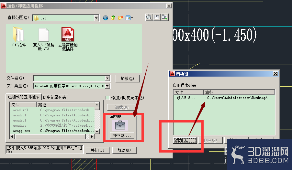Select acapp.arx row in loaded list
The height and width of the screenshot is (170, 292).
coord(52,131)
